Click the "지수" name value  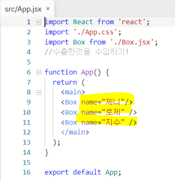click(113, 122)
